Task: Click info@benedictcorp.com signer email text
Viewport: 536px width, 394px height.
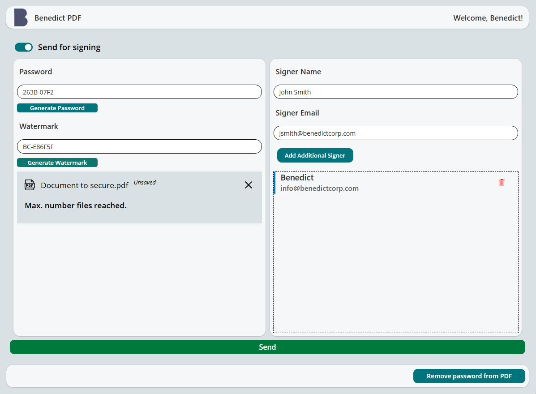Action: pos(320,188)
